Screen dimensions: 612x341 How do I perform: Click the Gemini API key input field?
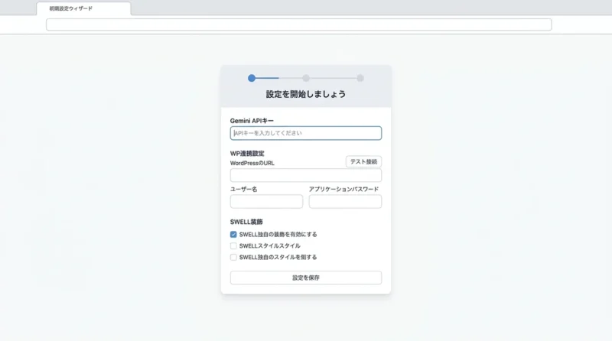pyautogui.click(x=305, y=133)
